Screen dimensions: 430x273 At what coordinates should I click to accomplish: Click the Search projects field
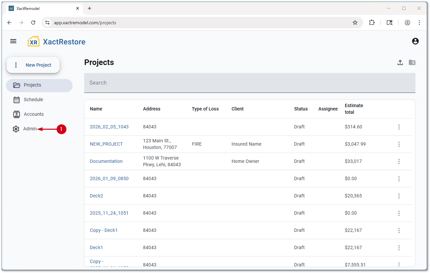(x=249, y=83)
